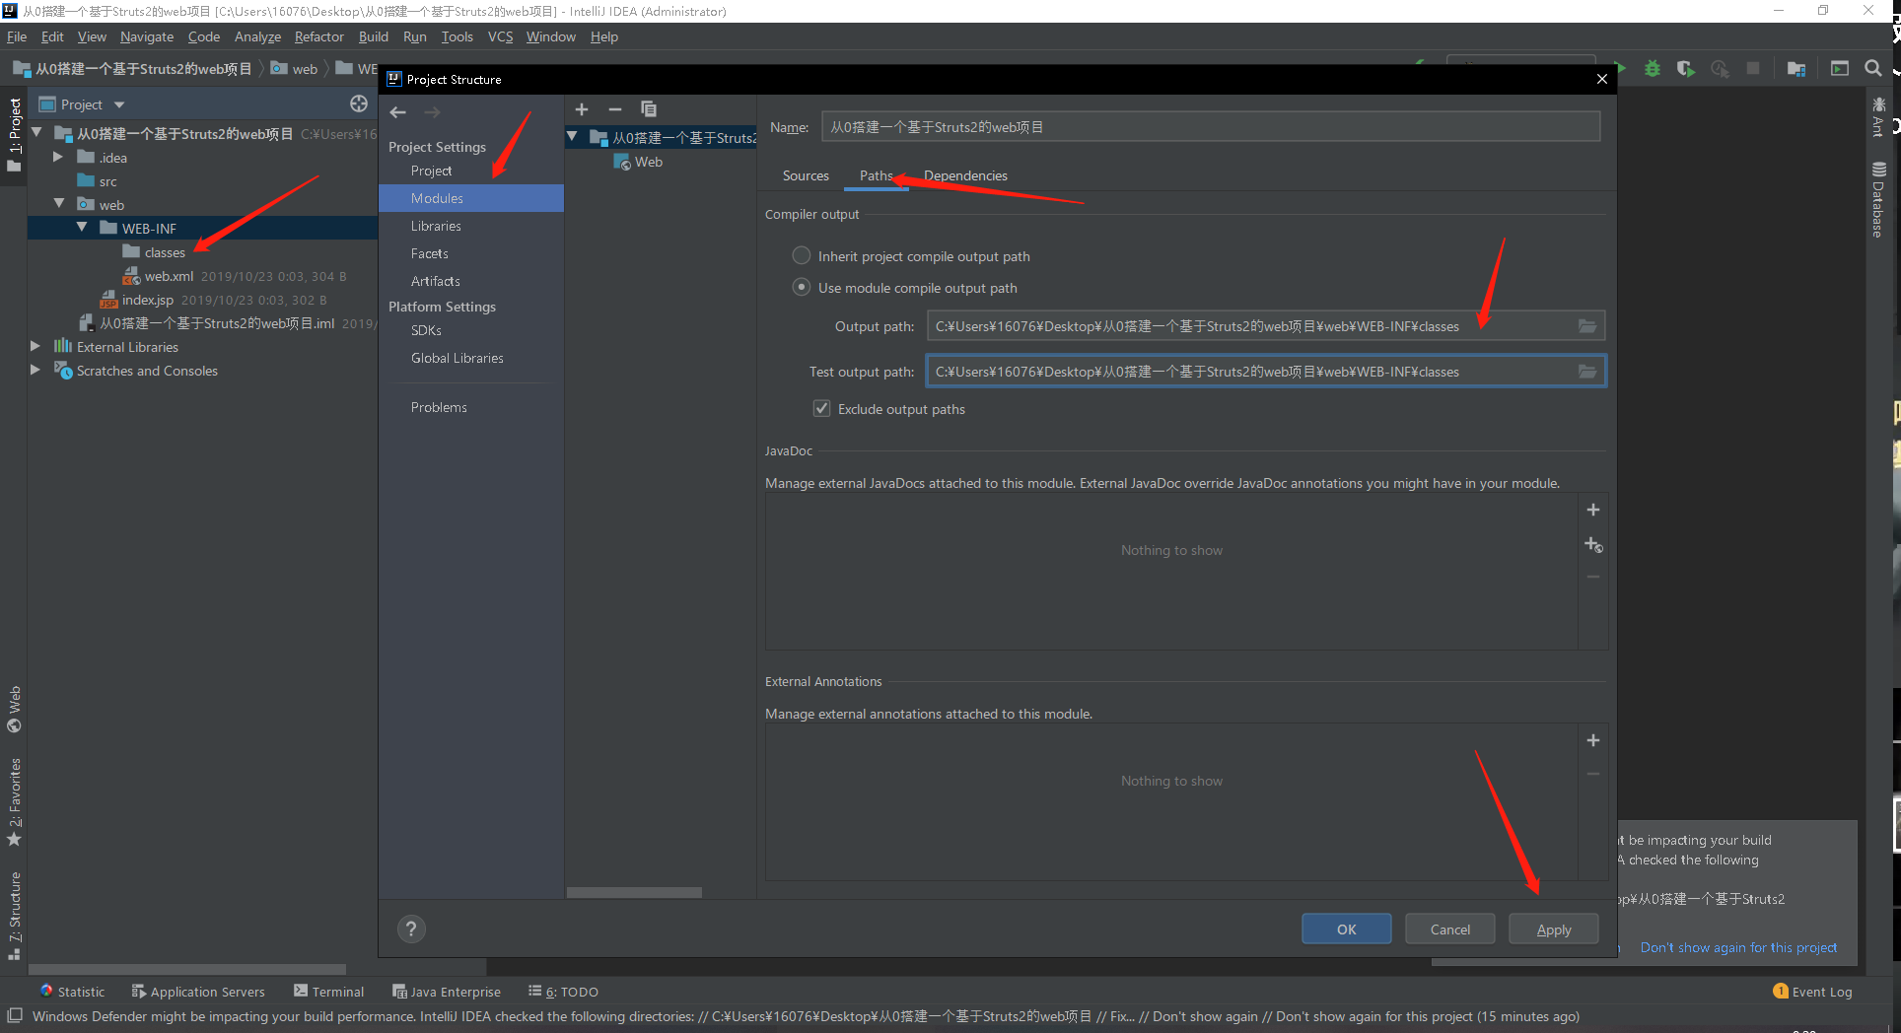Add a new module with the plus icon
The image size is (1901, 1033).
click(582, 109)
